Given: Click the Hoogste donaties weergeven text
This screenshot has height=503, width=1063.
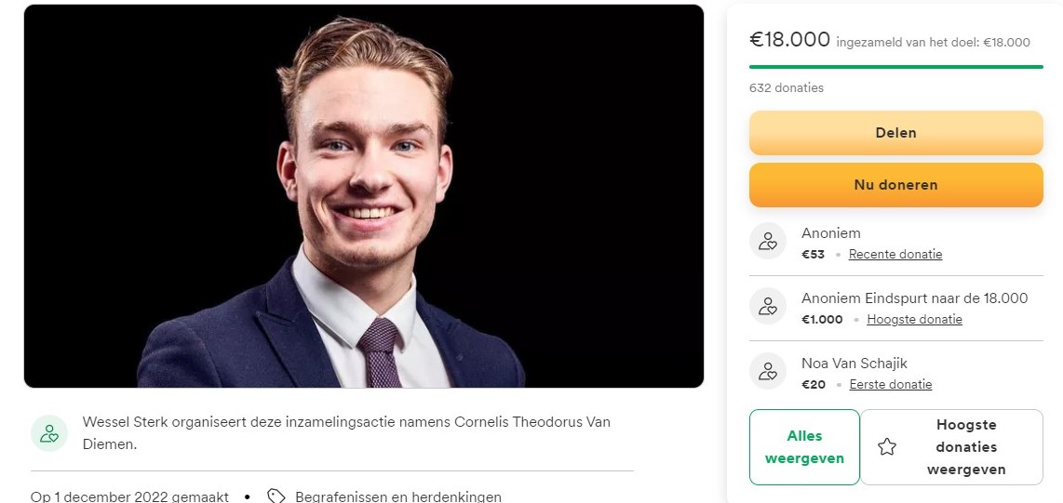Looking at the screenshot, I should coord(966,447).
